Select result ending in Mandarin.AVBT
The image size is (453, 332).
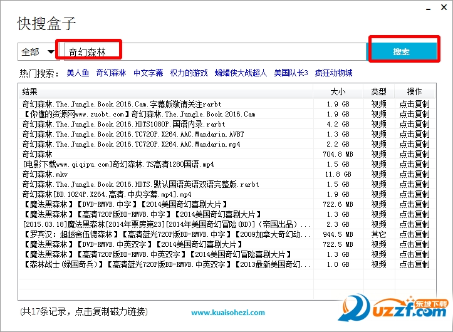[133, 134]
